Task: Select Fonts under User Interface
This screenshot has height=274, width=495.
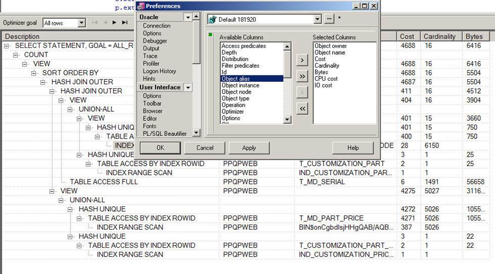Action: [149, 126]
